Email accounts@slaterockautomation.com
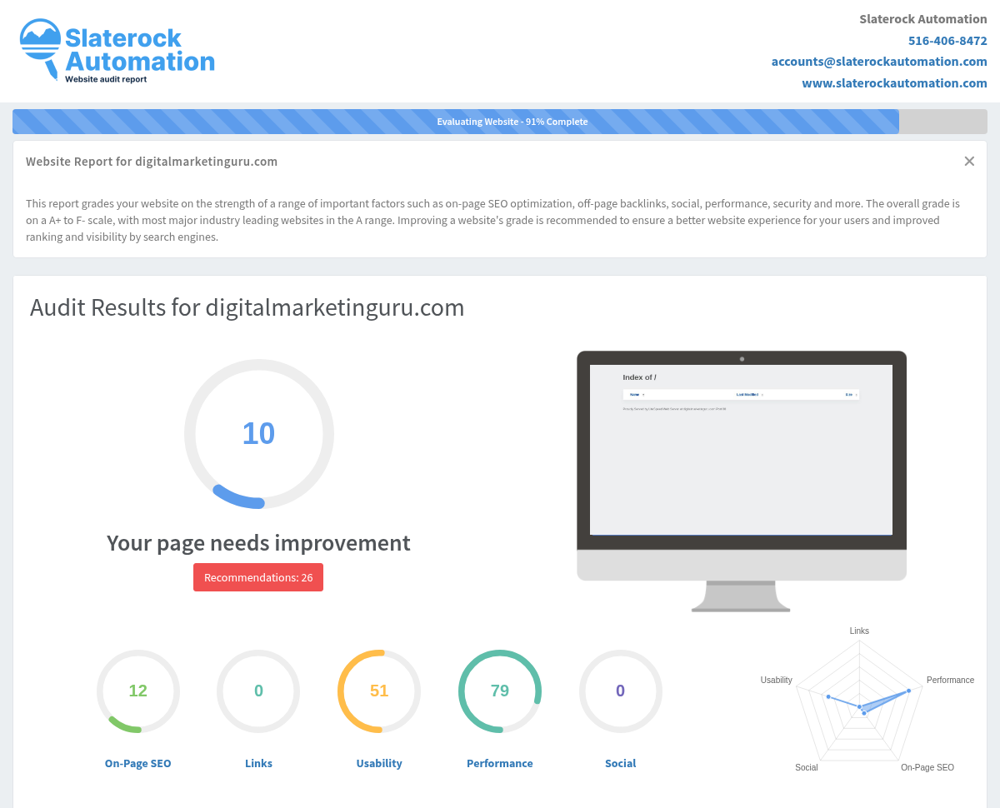 879,62
